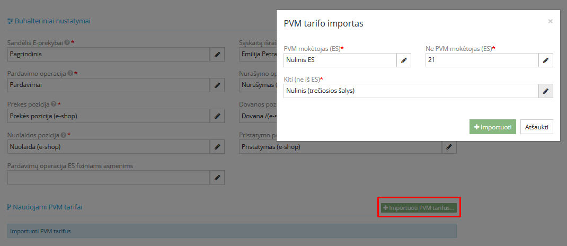Click edit pencil for Nulinis (trečiosios šalys)
567x246 pixels.
click(546, 91)
